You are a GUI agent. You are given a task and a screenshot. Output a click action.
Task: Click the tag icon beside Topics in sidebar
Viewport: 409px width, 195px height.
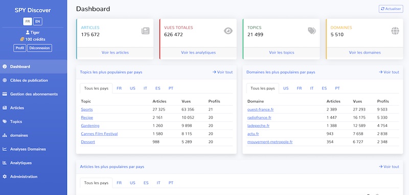coord(5,121)
